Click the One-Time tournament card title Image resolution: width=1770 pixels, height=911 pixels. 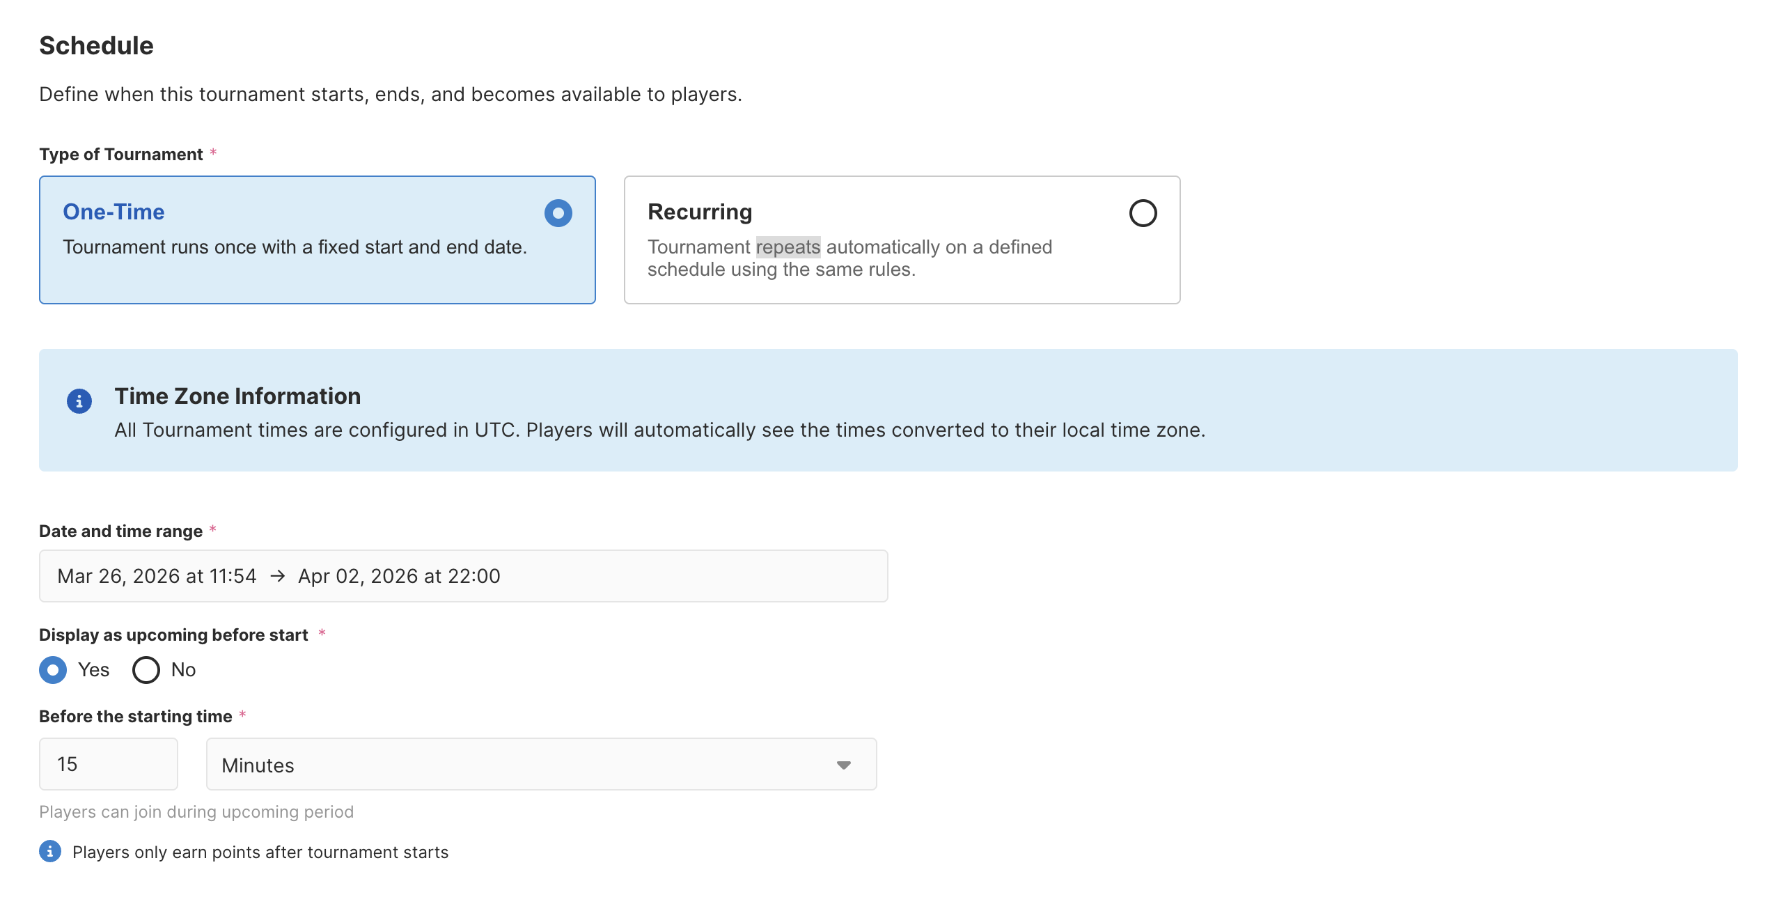(x=113, y=212)
